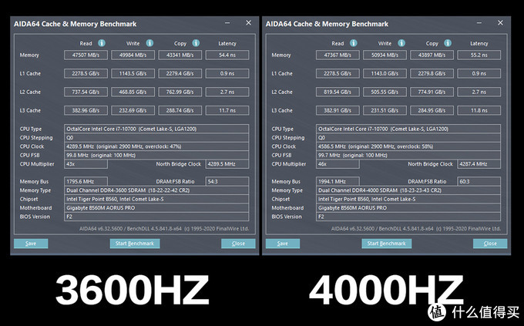This screenshot has width=524, height=326.
Task: Click Write info icon in right window
Action: pyautogui.click(x=401, y=43)
